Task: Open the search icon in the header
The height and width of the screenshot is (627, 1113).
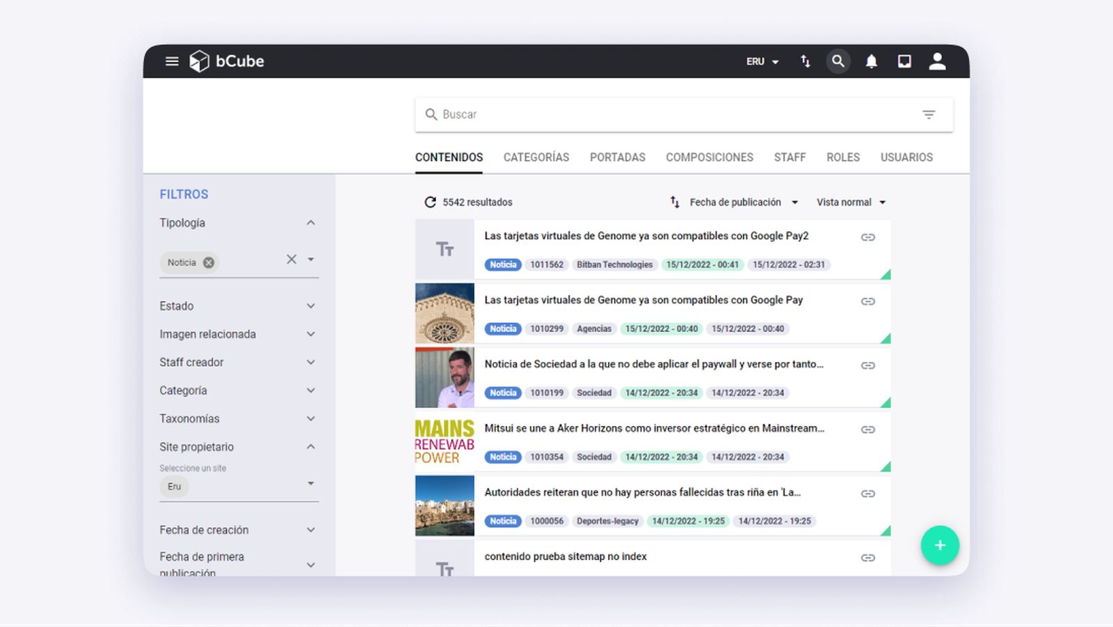Action: pyautogui.click(x=838, y=61)
